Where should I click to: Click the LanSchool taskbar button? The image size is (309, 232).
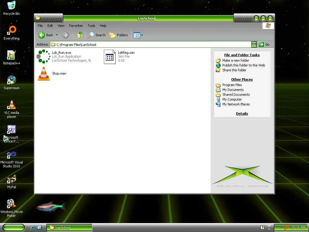tap(69, 228)
